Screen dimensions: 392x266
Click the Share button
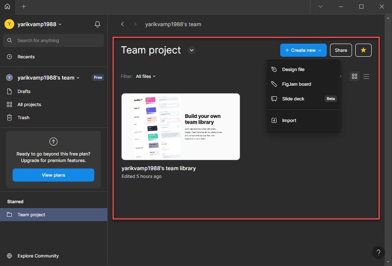pos(341,50)
